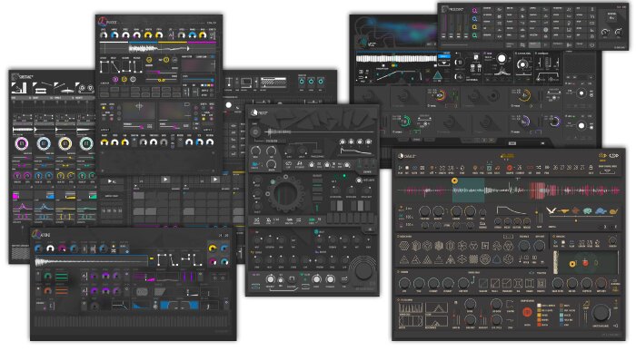Select the yellow snail icon
Viewport: 636px width, 351px height.
(613, 211)
